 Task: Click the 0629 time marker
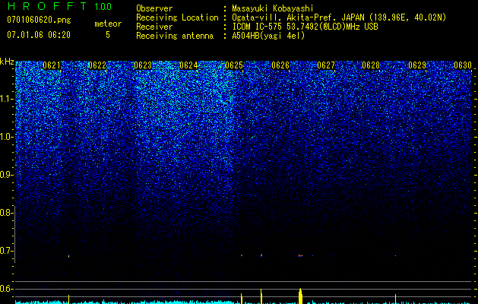417,65
